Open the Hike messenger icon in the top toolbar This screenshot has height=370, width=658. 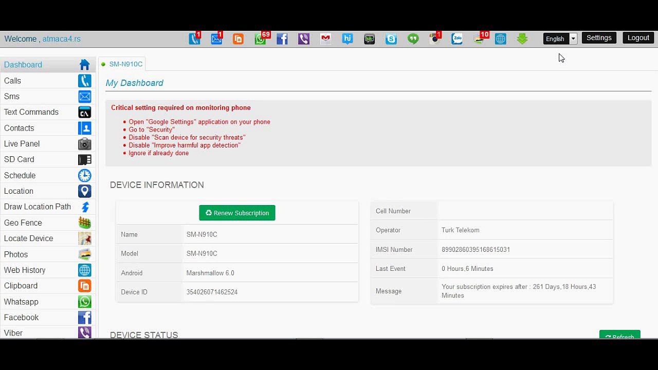(348, 39)
